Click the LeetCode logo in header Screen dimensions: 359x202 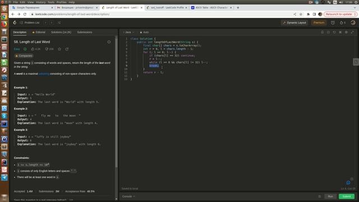point(15,22)
